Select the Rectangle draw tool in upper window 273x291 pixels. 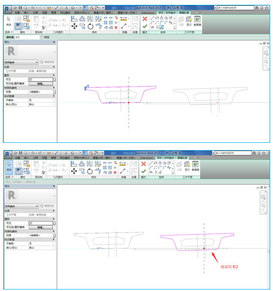point(157,18)
